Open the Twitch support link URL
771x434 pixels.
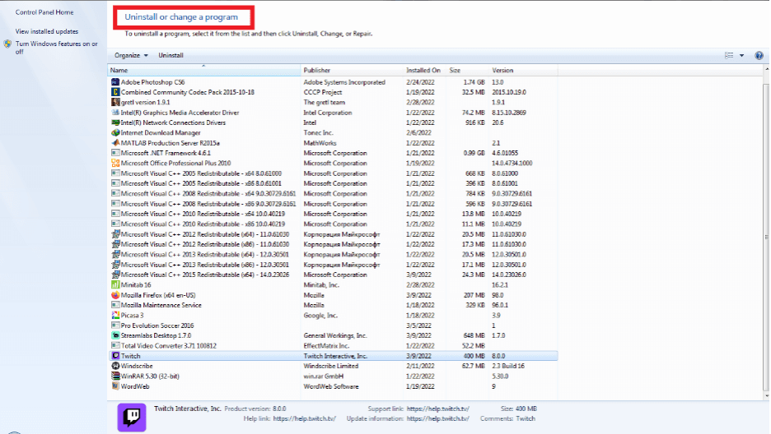[437, 409]
